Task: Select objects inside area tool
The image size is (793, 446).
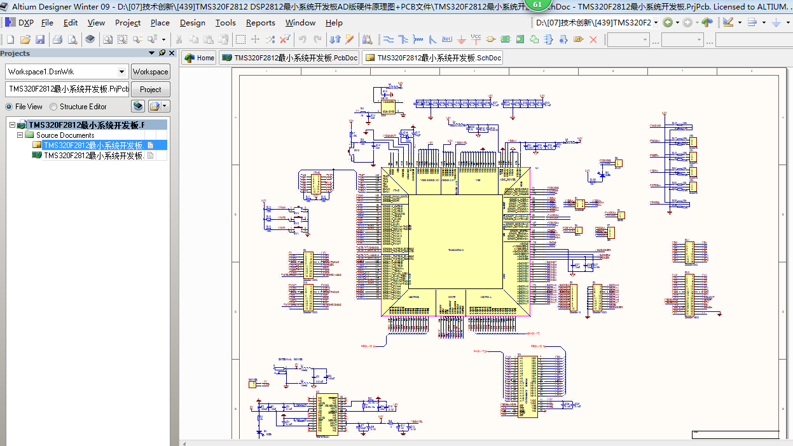Action: pyautogui.click(x=240, y=39)
